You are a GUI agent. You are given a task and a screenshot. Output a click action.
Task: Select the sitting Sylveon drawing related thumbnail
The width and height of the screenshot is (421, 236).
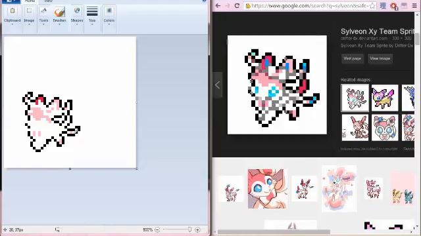point(355,128)
